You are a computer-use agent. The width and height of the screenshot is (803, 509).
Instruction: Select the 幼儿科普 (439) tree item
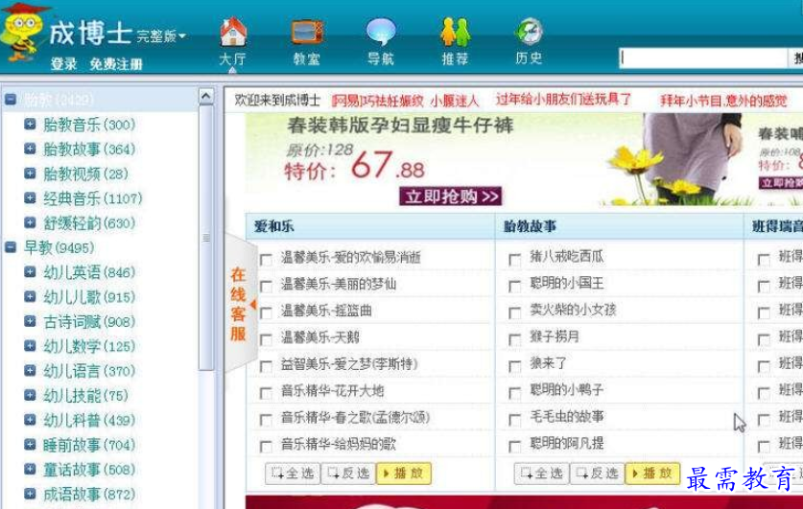click(89, 420)
